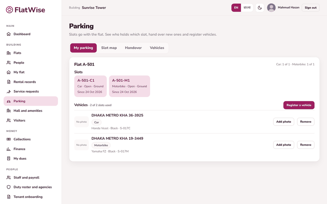Switch to the Slot map tab
327x204 pixels.
[x=109, y=48]
